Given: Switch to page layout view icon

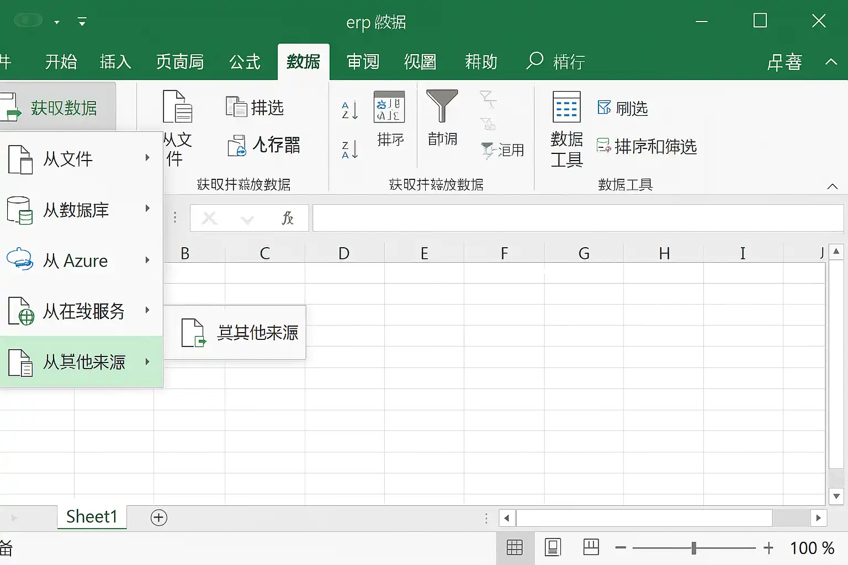Looking at the screenshot, I should (x=553, y=547).
